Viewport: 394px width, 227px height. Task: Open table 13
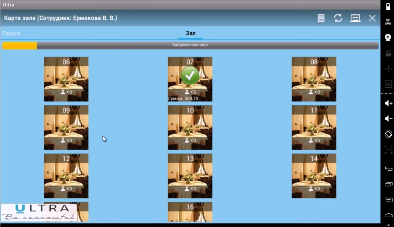point(190,176)
